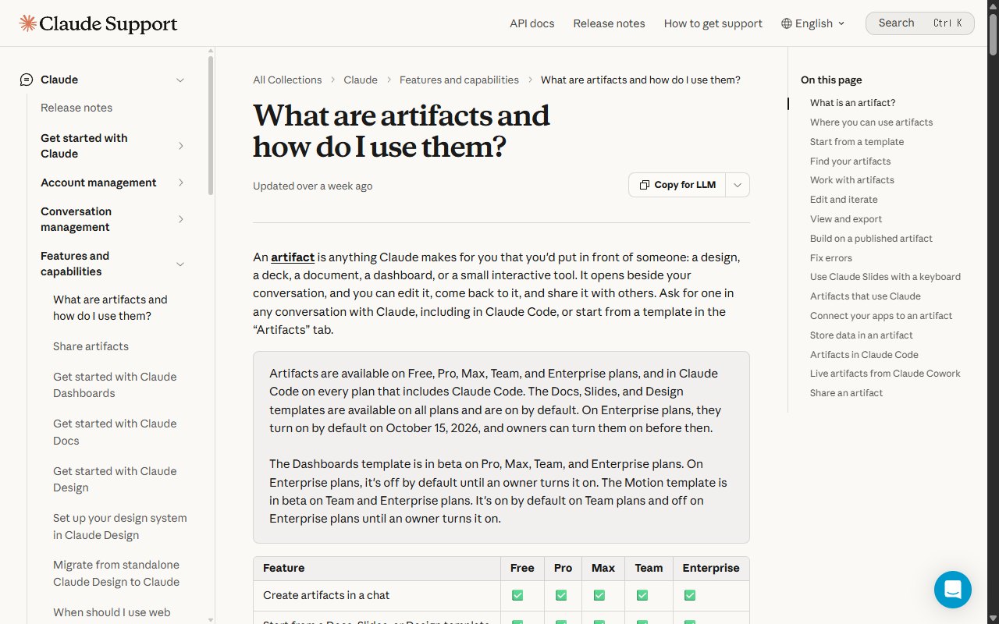The width and height of the screenshot is (999, 624).
Task: Go to Release notes in header
Action: [610, 23]
